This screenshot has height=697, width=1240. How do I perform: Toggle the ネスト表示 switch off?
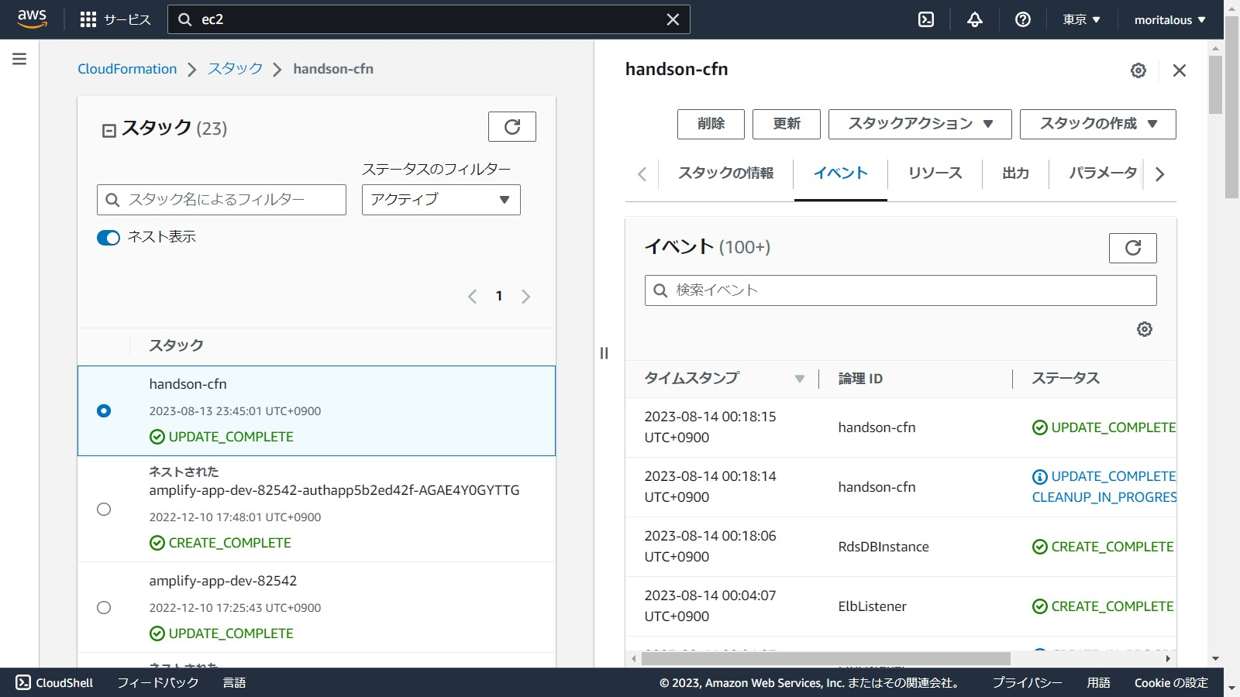coord(108,238)
